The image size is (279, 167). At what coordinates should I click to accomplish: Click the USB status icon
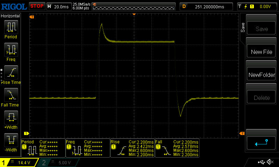(261, 162)
